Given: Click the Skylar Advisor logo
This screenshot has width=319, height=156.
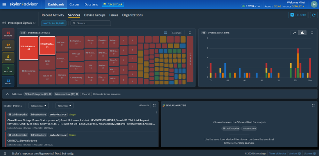Looking at the screenshot, I should click(23, 4).
